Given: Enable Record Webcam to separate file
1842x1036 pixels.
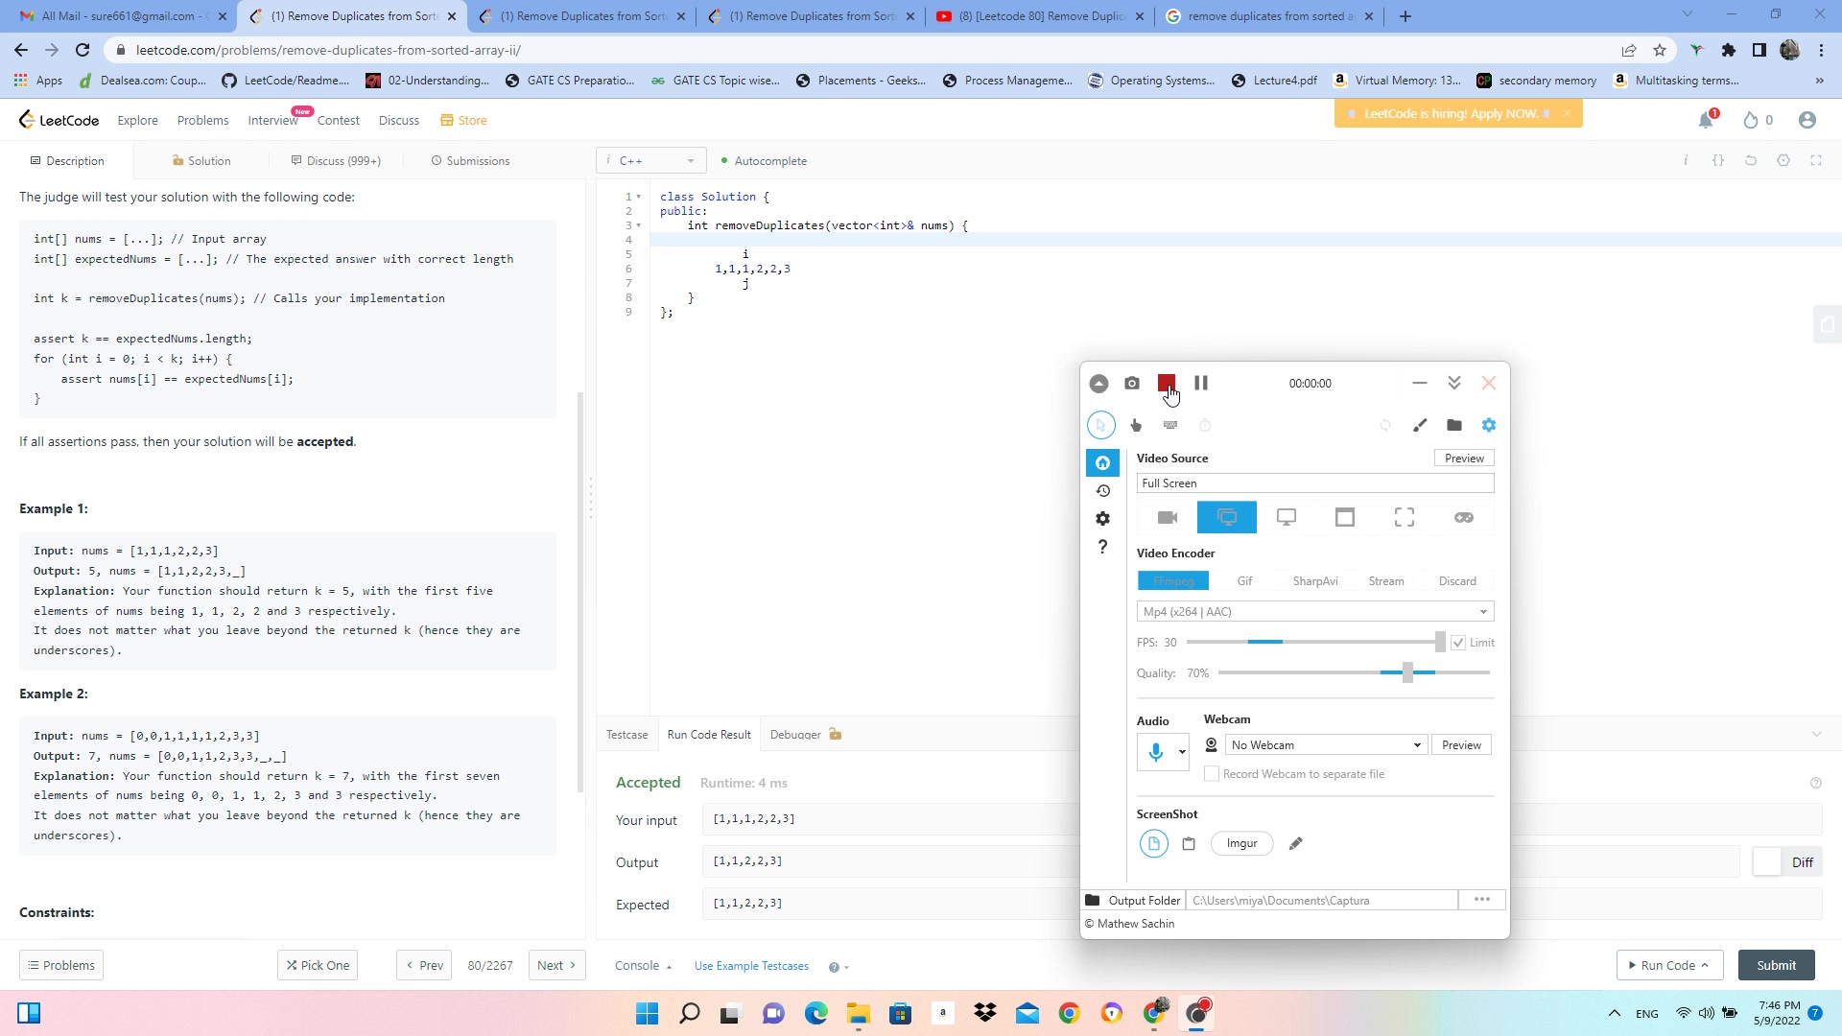Looking at the screenshot, I should pos(1212,774).
